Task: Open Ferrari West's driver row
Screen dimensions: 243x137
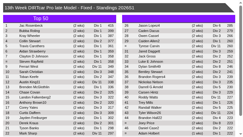Action: click(x=29, y=66)
